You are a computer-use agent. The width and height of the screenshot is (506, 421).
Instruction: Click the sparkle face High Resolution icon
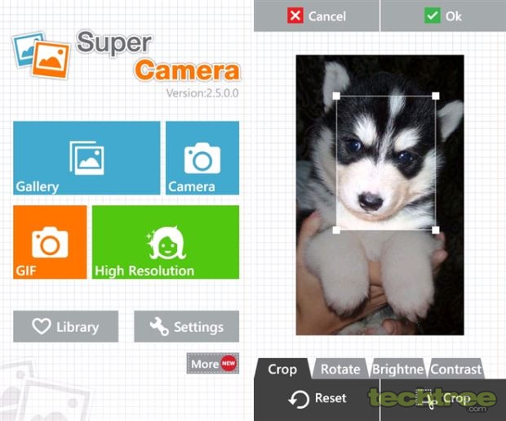166,243
